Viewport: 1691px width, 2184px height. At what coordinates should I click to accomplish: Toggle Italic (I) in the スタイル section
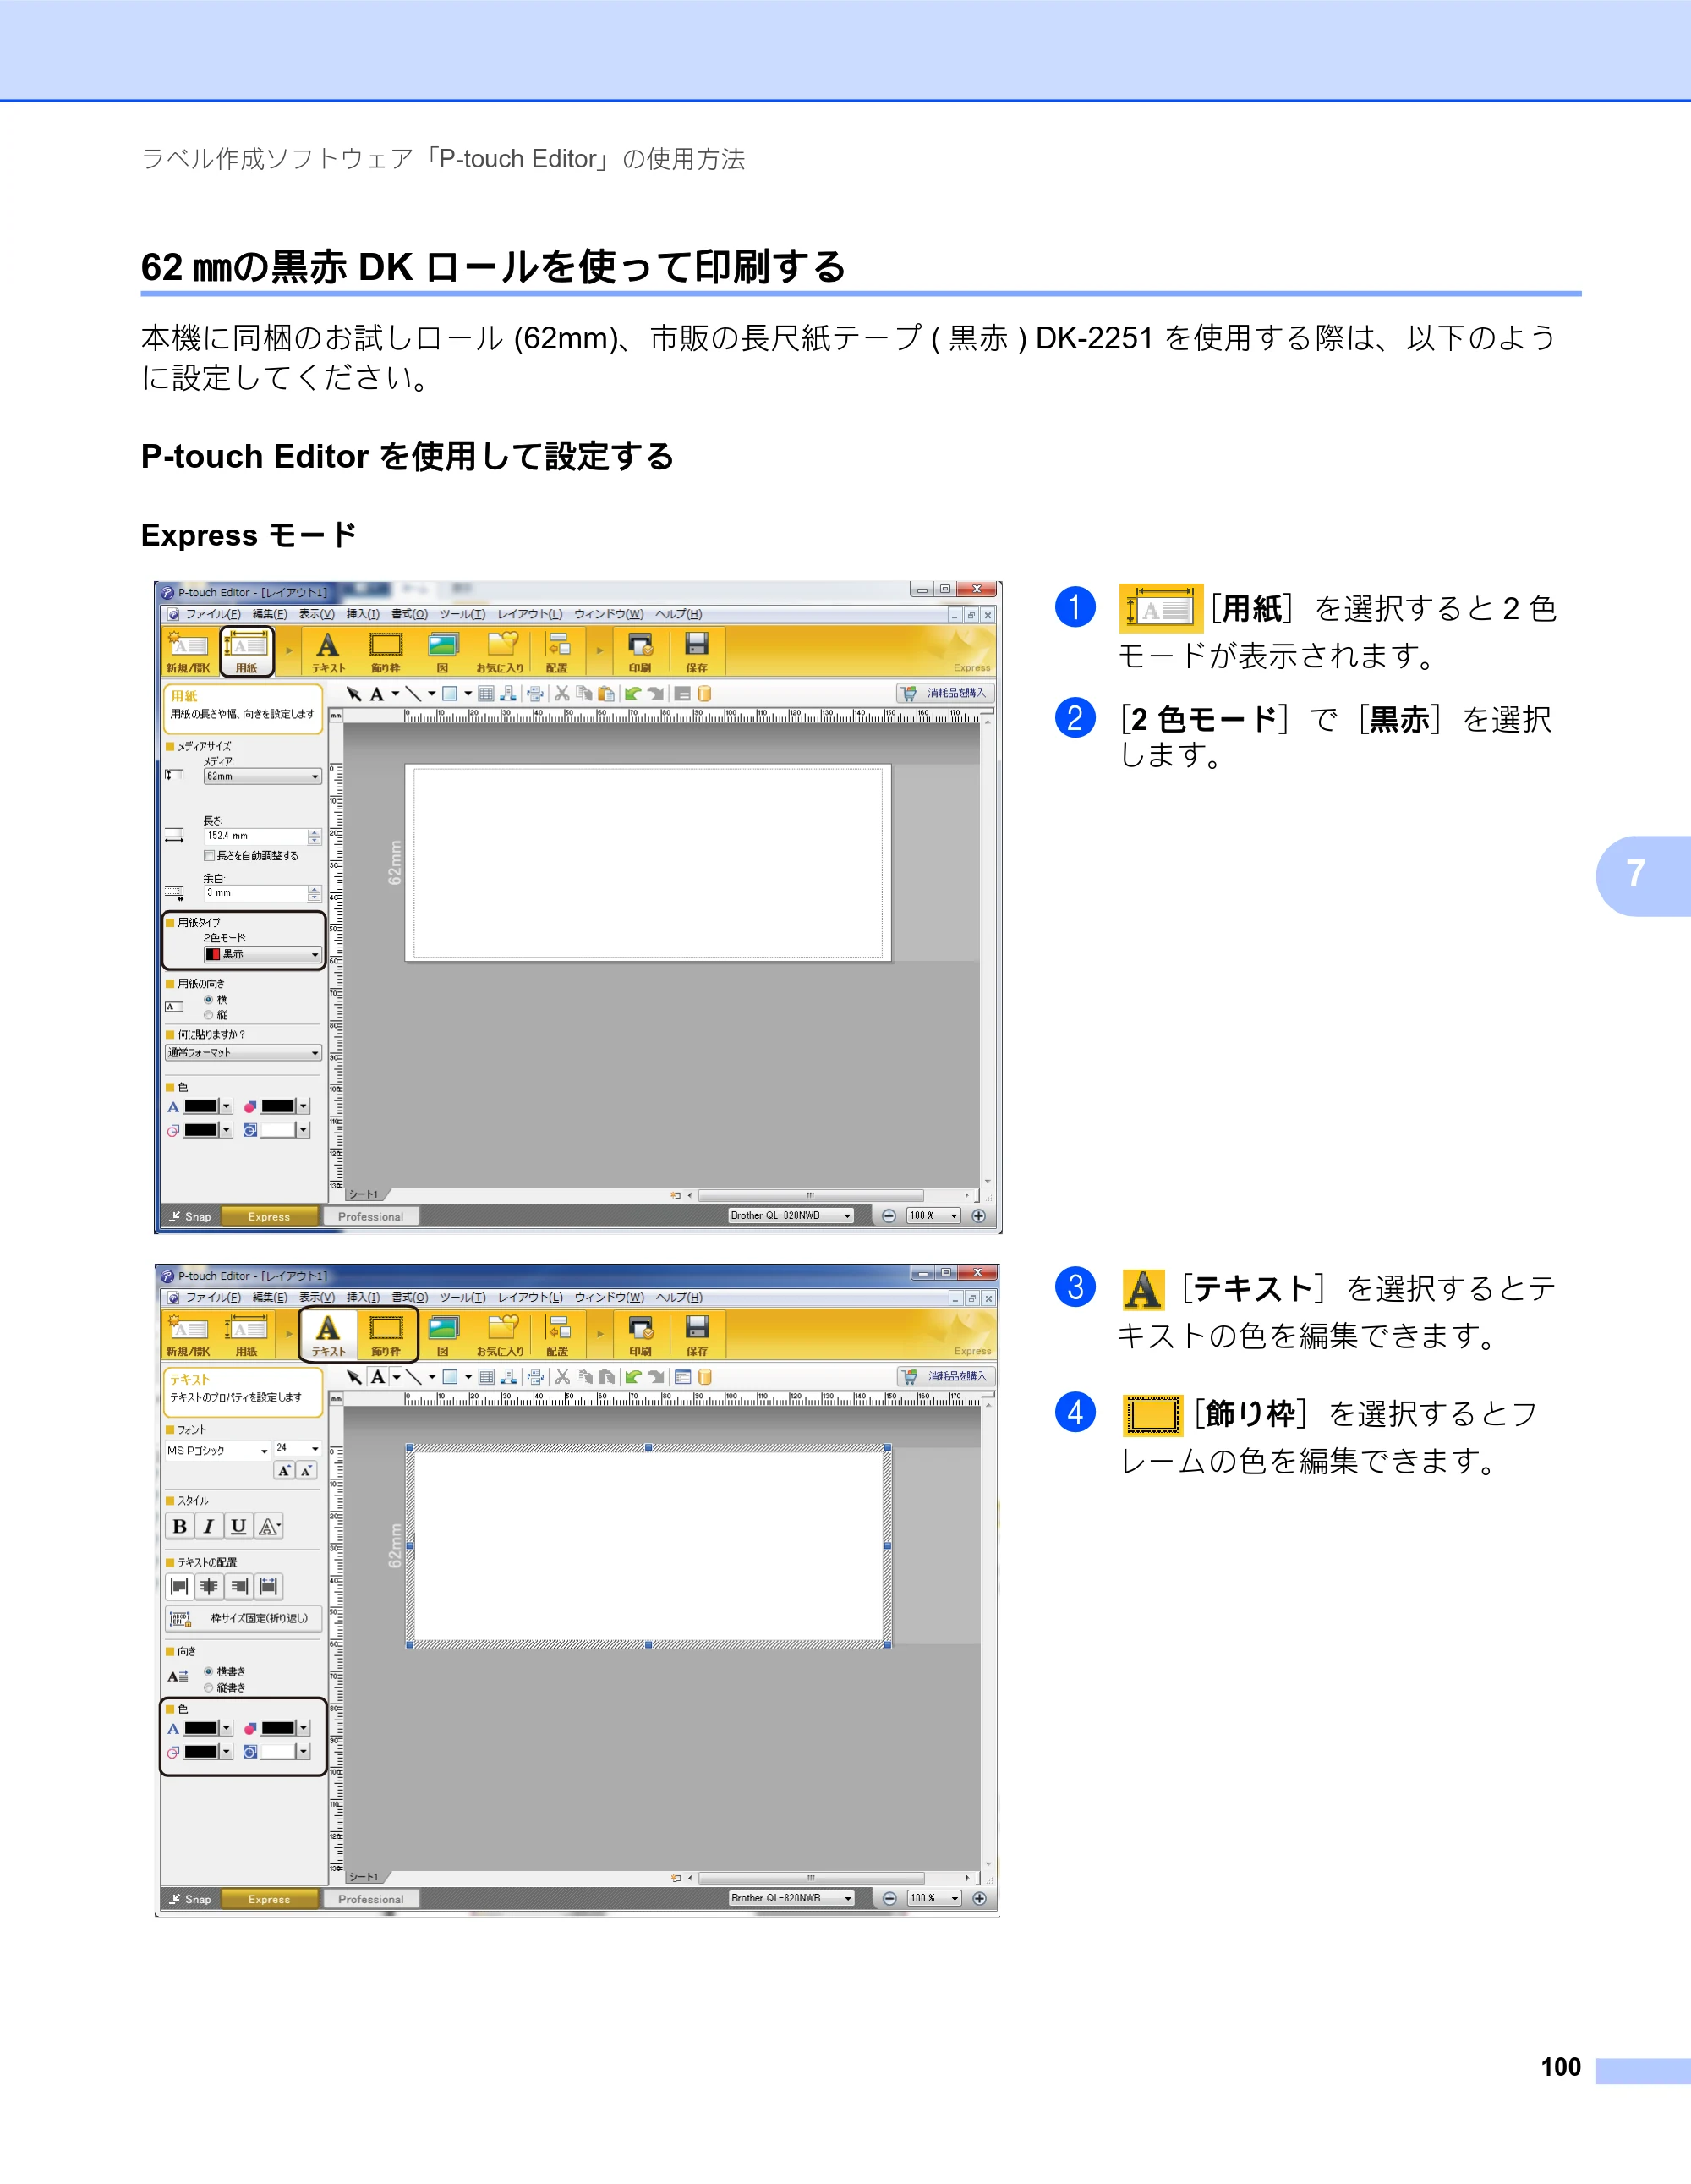tap(208, 1526)
